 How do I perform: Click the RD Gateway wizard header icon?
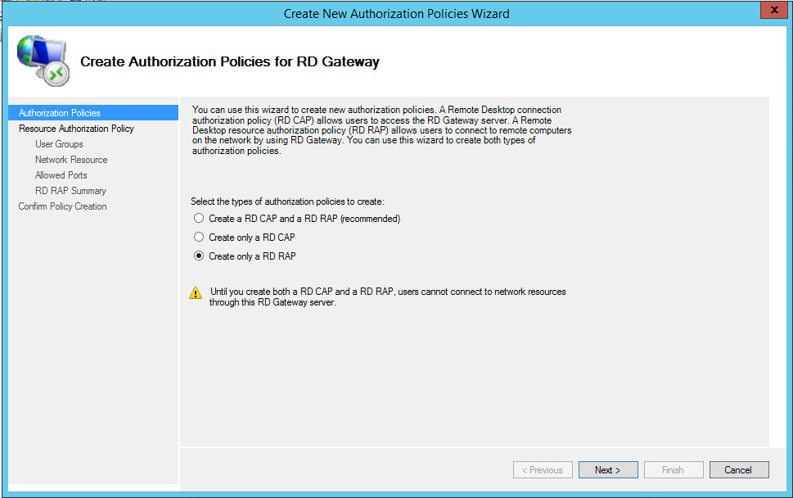43,61
